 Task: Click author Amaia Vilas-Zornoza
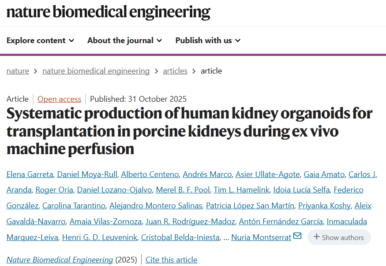[105, 222]
